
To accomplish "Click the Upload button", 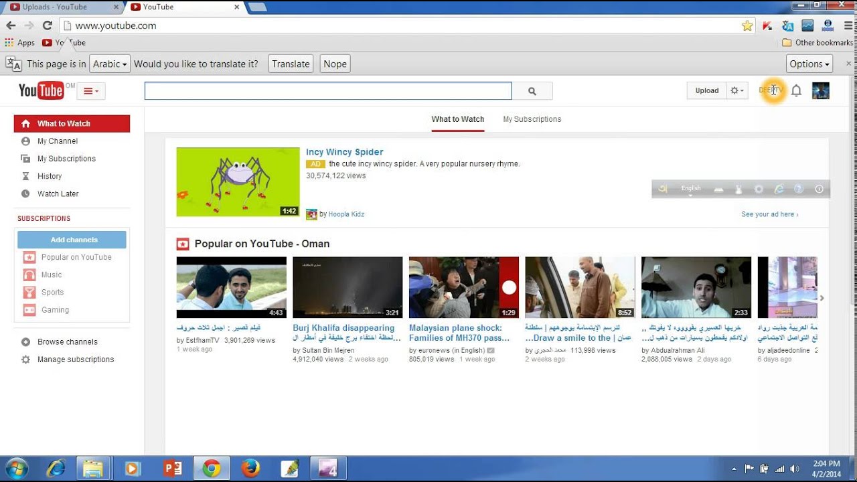I will pos(707,90).
